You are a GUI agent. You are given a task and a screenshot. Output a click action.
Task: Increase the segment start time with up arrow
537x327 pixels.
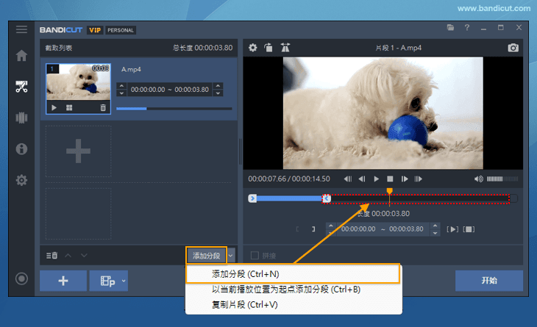(x=121, y=86)
